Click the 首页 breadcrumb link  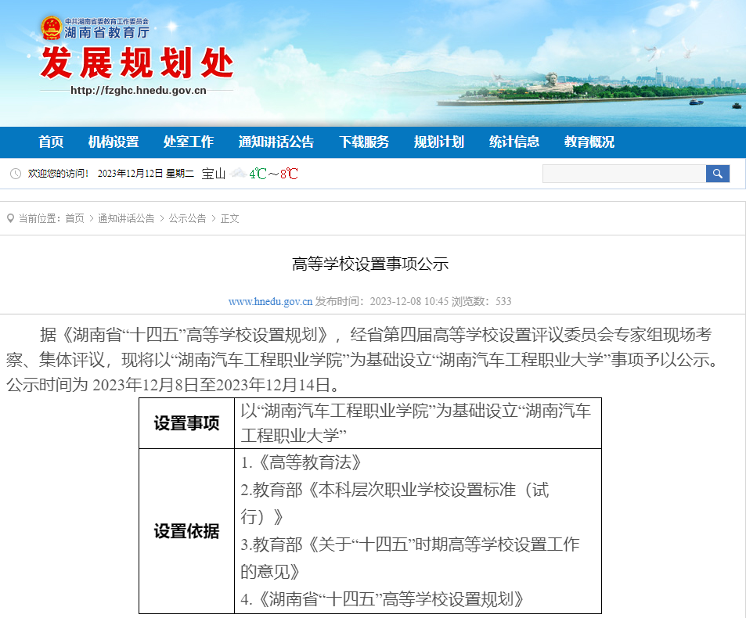click(x=73, y=219)
